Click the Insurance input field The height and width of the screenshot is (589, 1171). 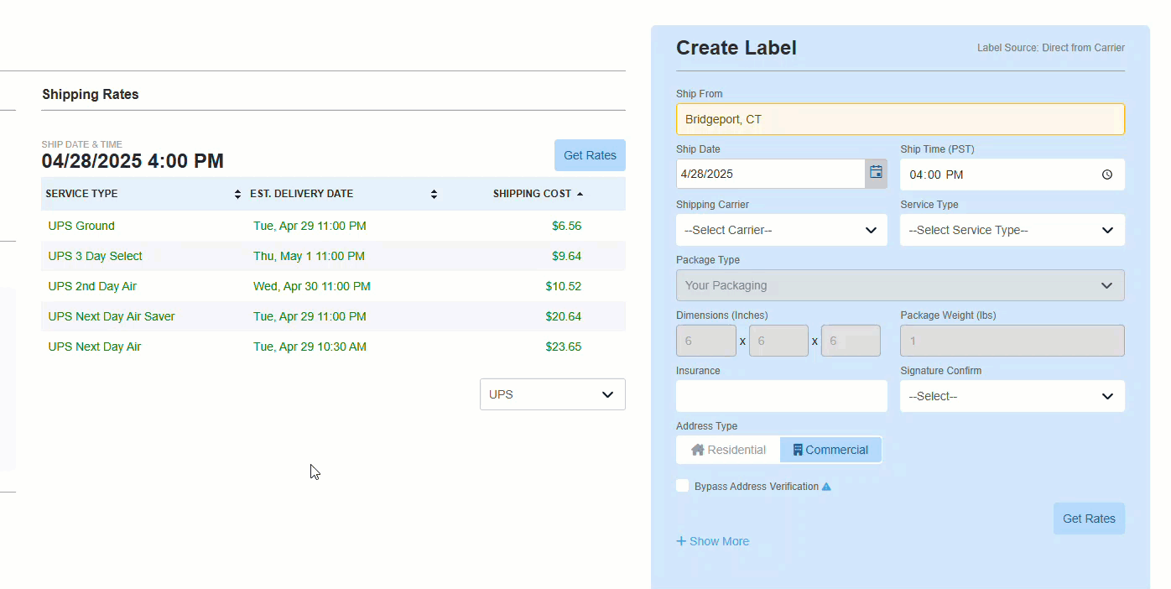782,396
